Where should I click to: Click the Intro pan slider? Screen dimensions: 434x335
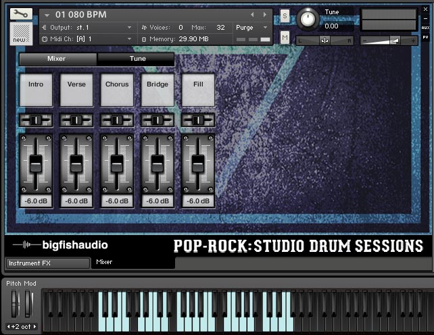point(36,120)
